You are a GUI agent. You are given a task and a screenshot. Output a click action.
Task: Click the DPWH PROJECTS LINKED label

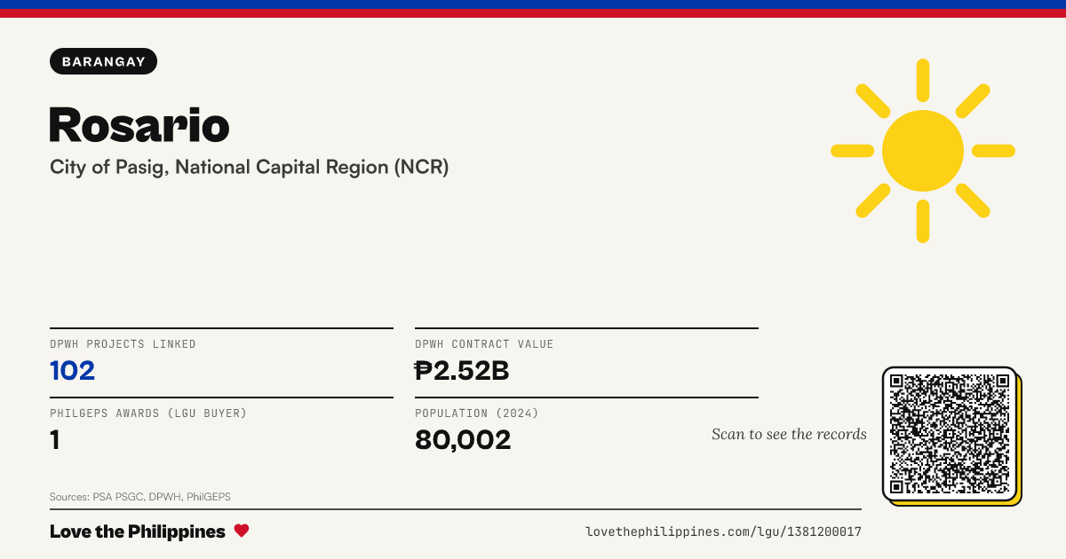pyautogui.click(x=123, y=344)
